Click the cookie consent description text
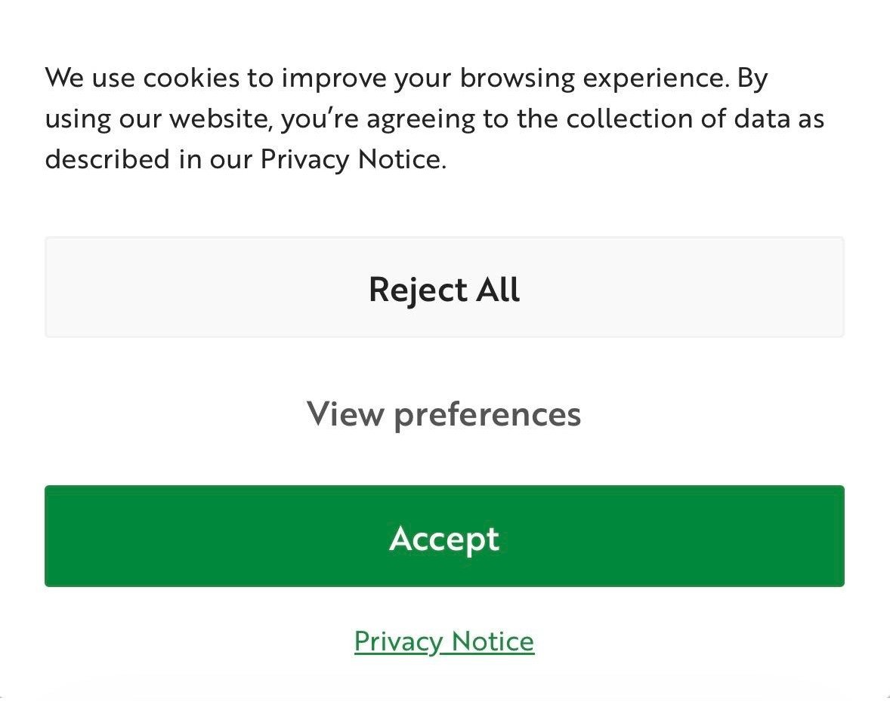 click(x=434, y=118)
